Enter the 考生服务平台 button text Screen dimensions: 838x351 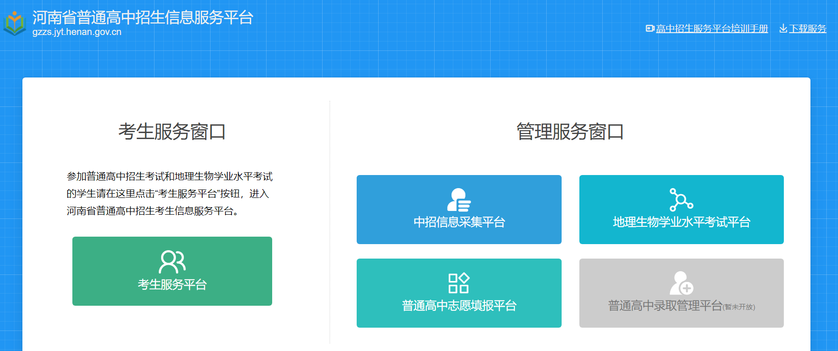click(x=172, y=284)
